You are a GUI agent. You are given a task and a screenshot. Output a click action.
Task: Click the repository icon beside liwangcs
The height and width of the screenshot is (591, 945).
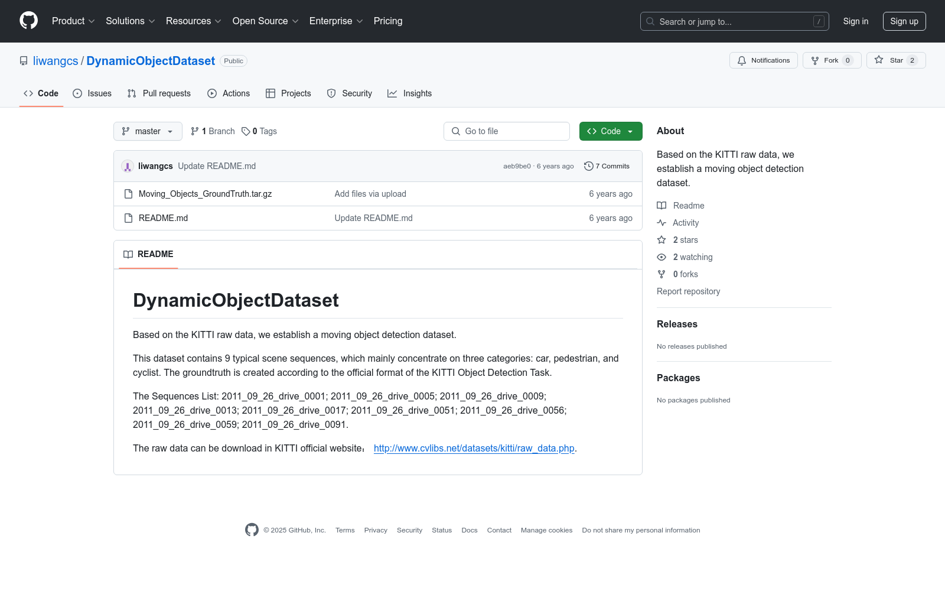point(24,61)
